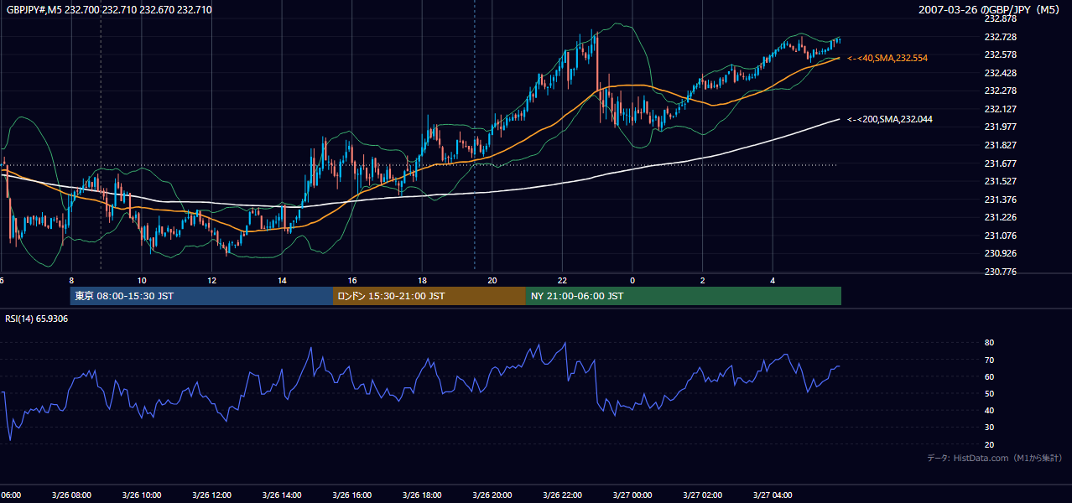
Task: Click the NY 21:00-06:00 JST session bar
Action: click(x=684, y=296)
